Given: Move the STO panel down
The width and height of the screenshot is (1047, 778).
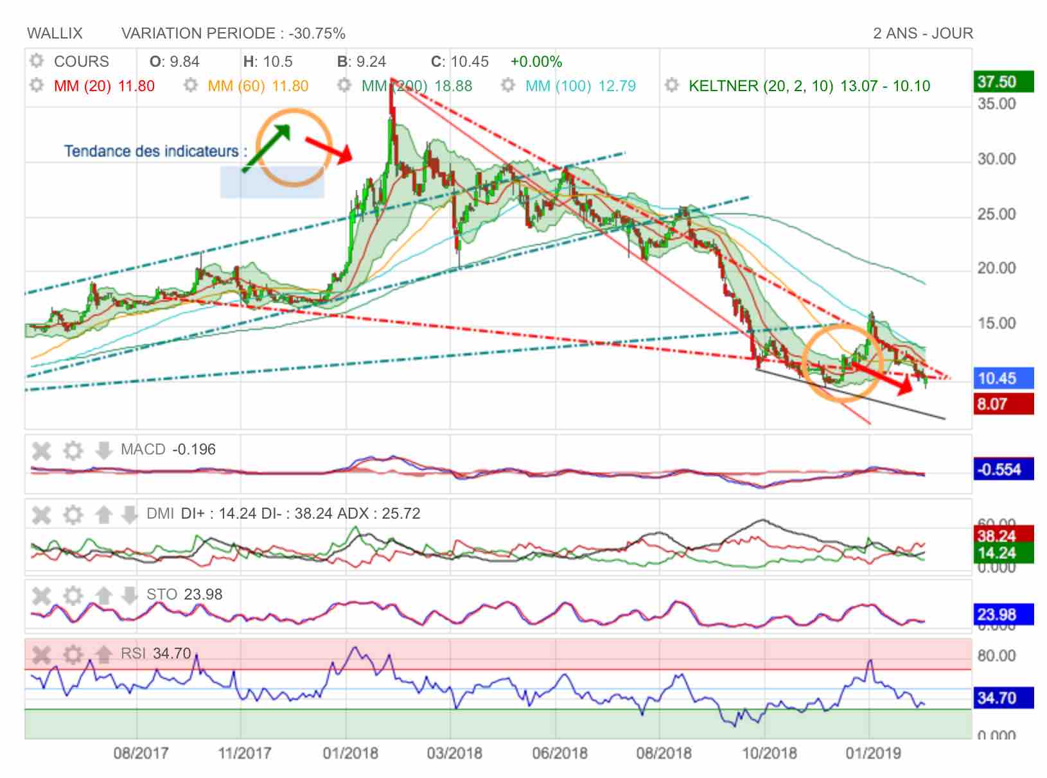Looking at the screenshot, I should (130, 596).
